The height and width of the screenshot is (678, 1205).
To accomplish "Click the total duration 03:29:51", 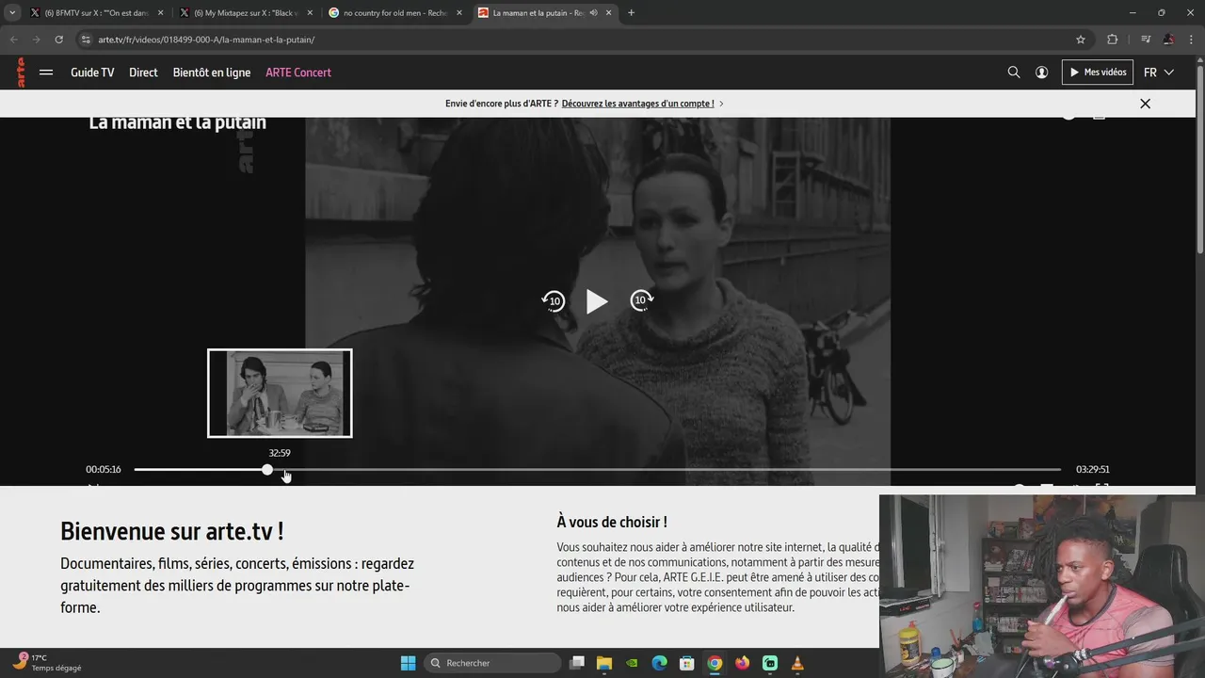I will 1093,469.
